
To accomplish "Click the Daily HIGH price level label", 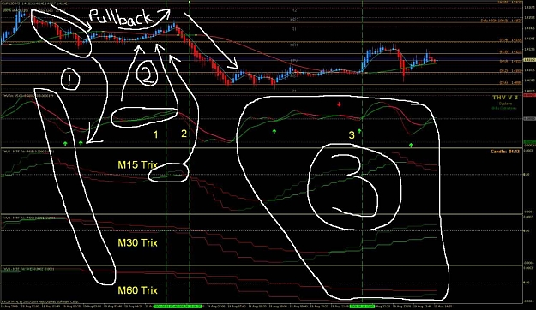I will [x=501, y=21].
